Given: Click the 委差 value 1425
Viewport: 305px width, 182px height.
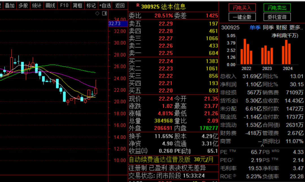Looking at the screenshot, I should coord(212,15).
